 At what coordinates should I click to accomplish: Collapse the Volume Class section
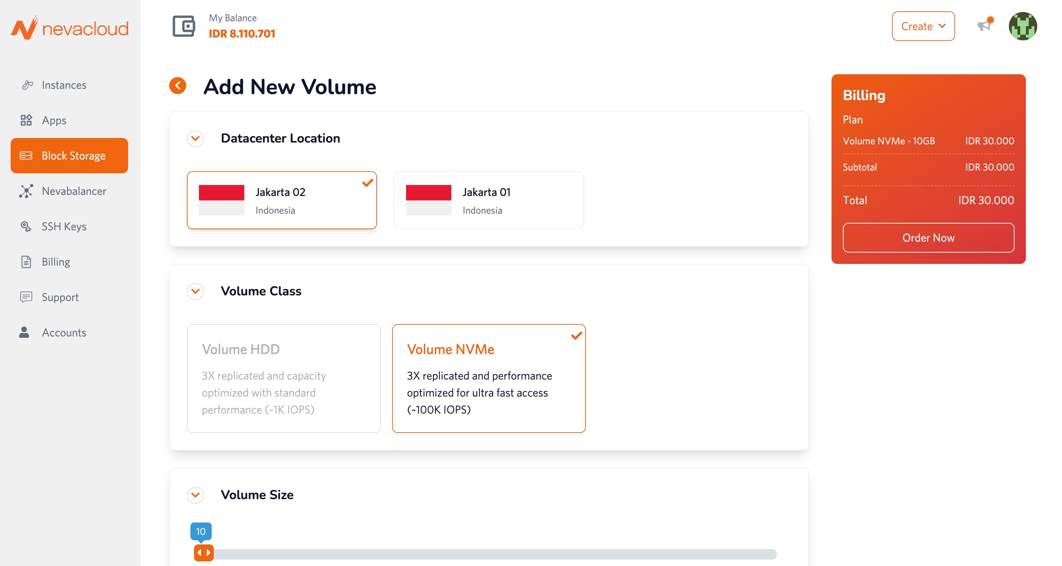[195, 291]
